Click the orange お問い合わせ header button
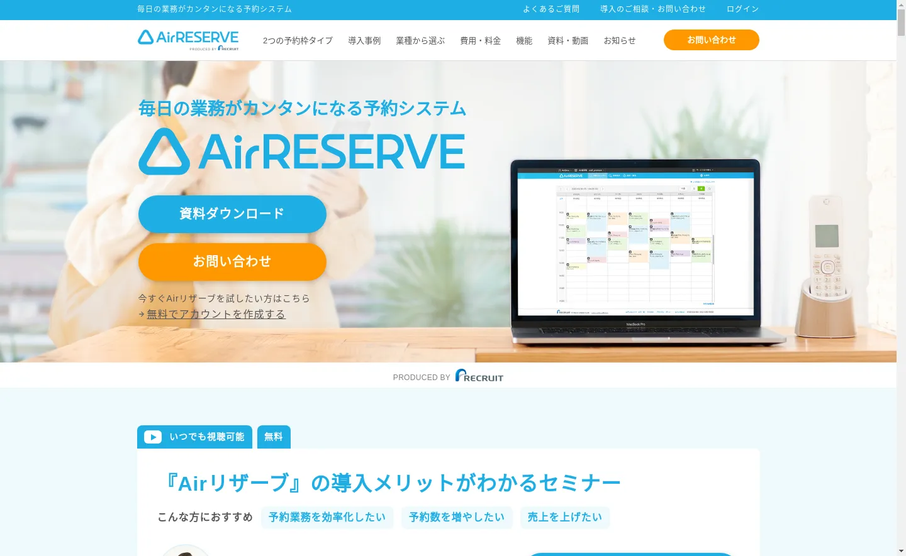Viewport: 906px width, 556px height. coord(712,40)
